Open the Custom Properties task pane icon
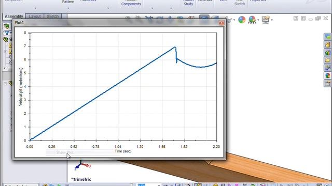Screen dimensions: 332x186 328,84
